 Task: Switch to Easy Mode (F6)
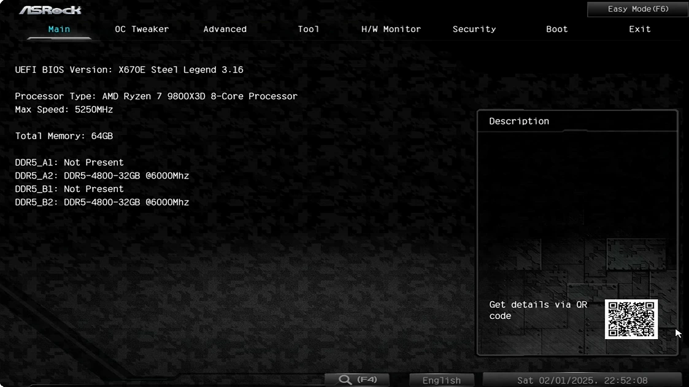(x=638, y=9)
